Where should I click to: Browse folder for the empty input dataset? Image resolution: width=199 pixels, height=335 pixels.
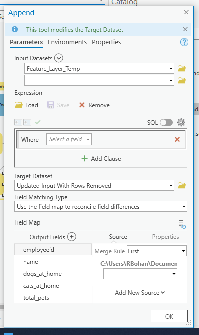[182, 80]
